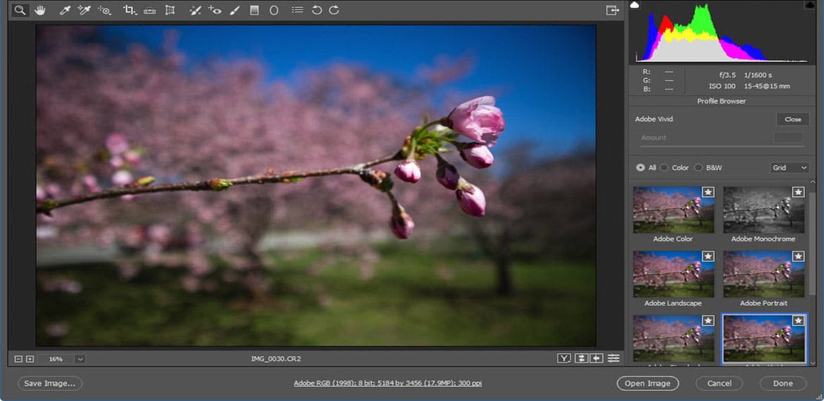Choose the selected Adobe Vivid thumbnail

763,338
